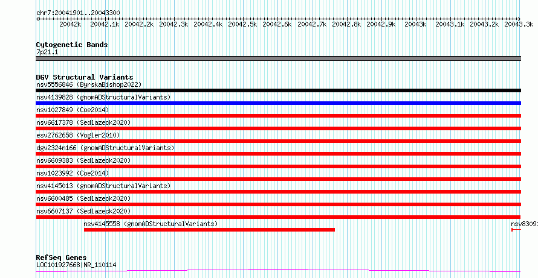
Task: Click the red nsv1023992 variant bar
Action: (x=278, y=179)
